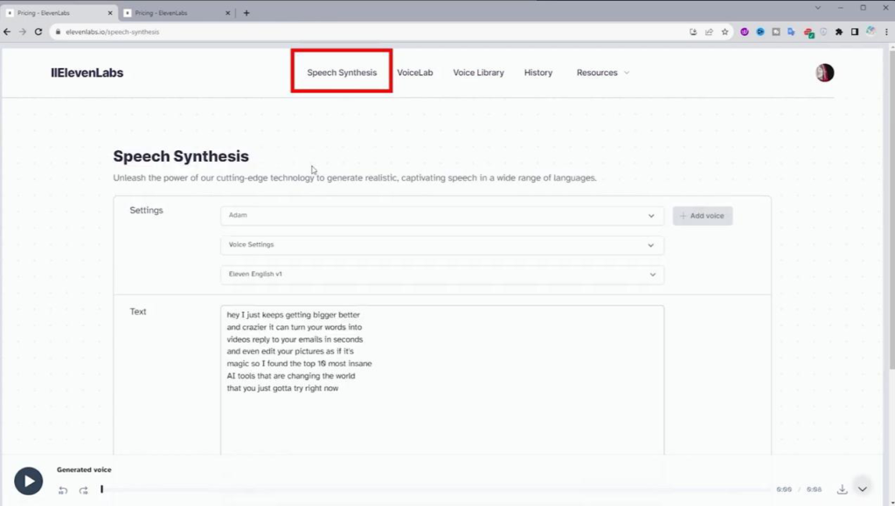
Task: Open browser extensions puzzle icon
Action: tap(839, 31)
